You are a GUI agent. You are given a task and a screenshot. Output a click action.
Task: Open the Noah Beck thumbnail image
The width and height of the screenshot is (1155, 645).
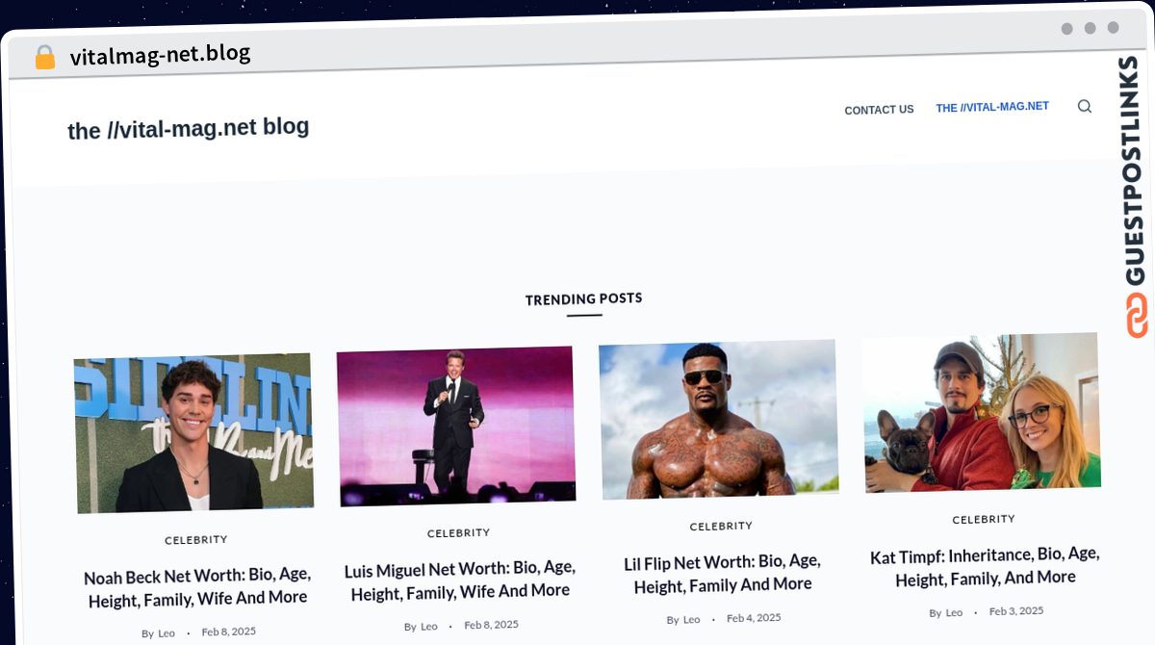click(193, 432)
